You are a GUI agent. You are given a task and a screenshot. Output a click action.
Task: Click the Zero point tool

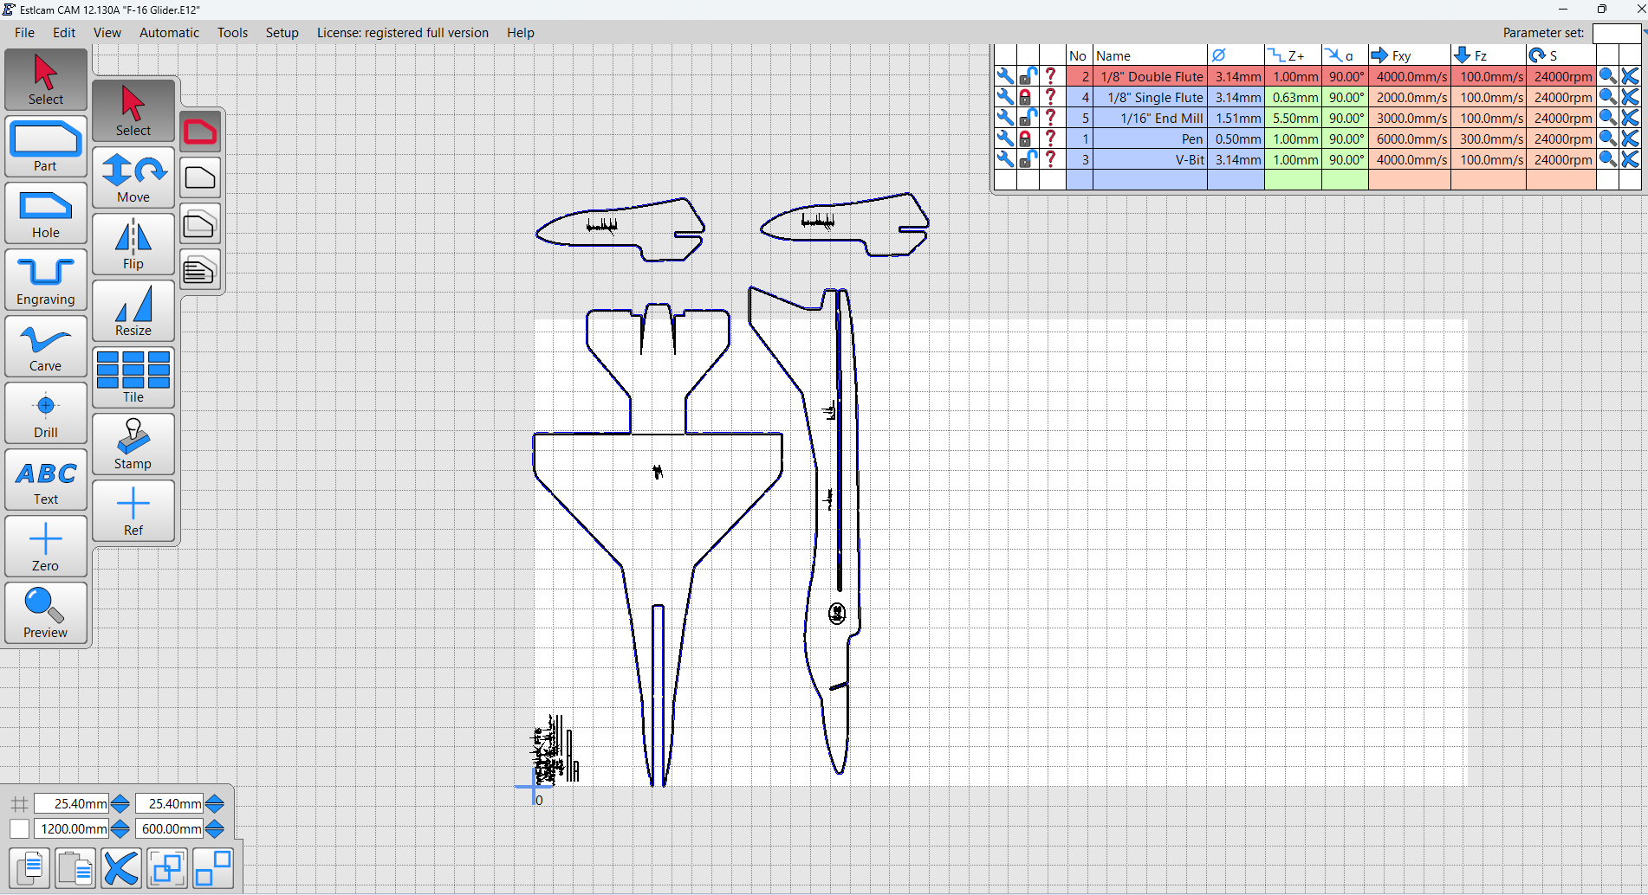point(46,546)
